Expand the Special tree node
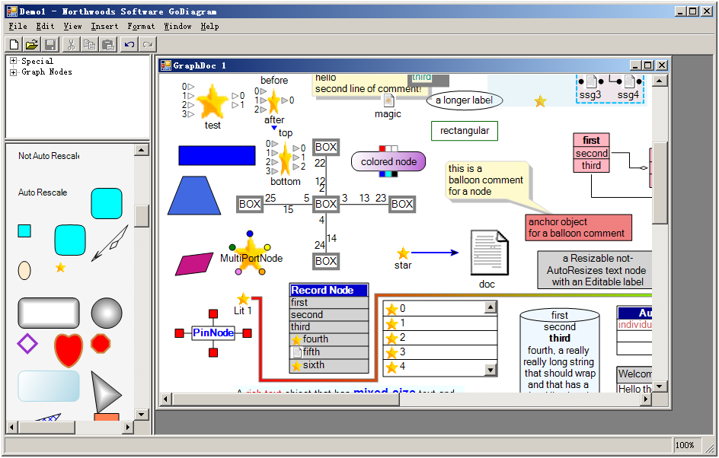Image resolution: width=719 pixels, height=458 pixels. (13, 61)
